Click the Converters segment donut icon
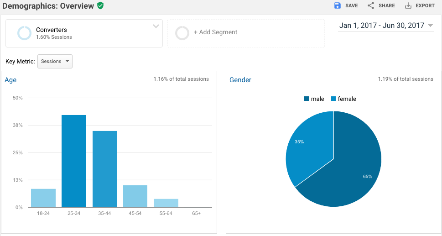 point(24,33)
